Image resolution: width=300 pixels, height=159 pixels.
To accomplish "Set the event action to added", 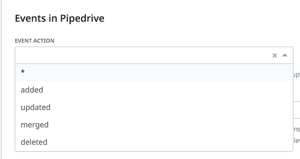I will 154,90.
